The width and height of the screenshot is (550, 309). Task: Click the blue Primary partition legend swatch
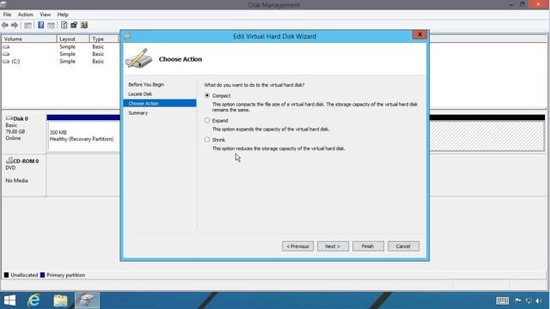pos(42,275)
